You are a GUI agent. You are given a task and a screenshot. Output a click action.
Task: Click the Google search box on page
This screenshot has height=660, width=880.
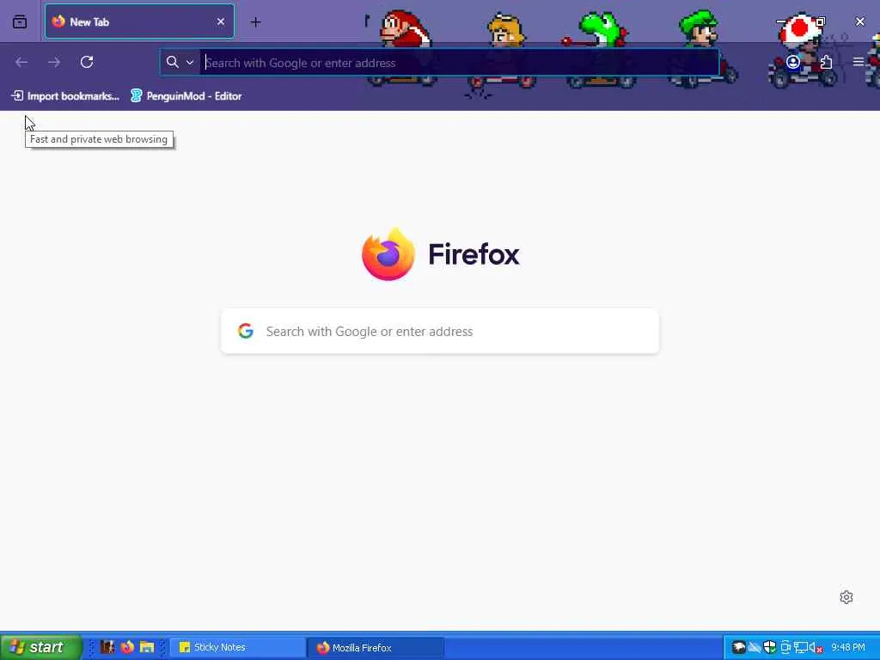pos(440,331)
